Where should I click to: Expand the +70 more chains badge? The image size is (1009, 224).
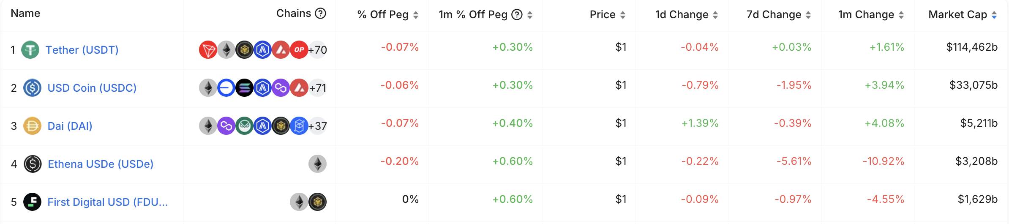(318, 50)
